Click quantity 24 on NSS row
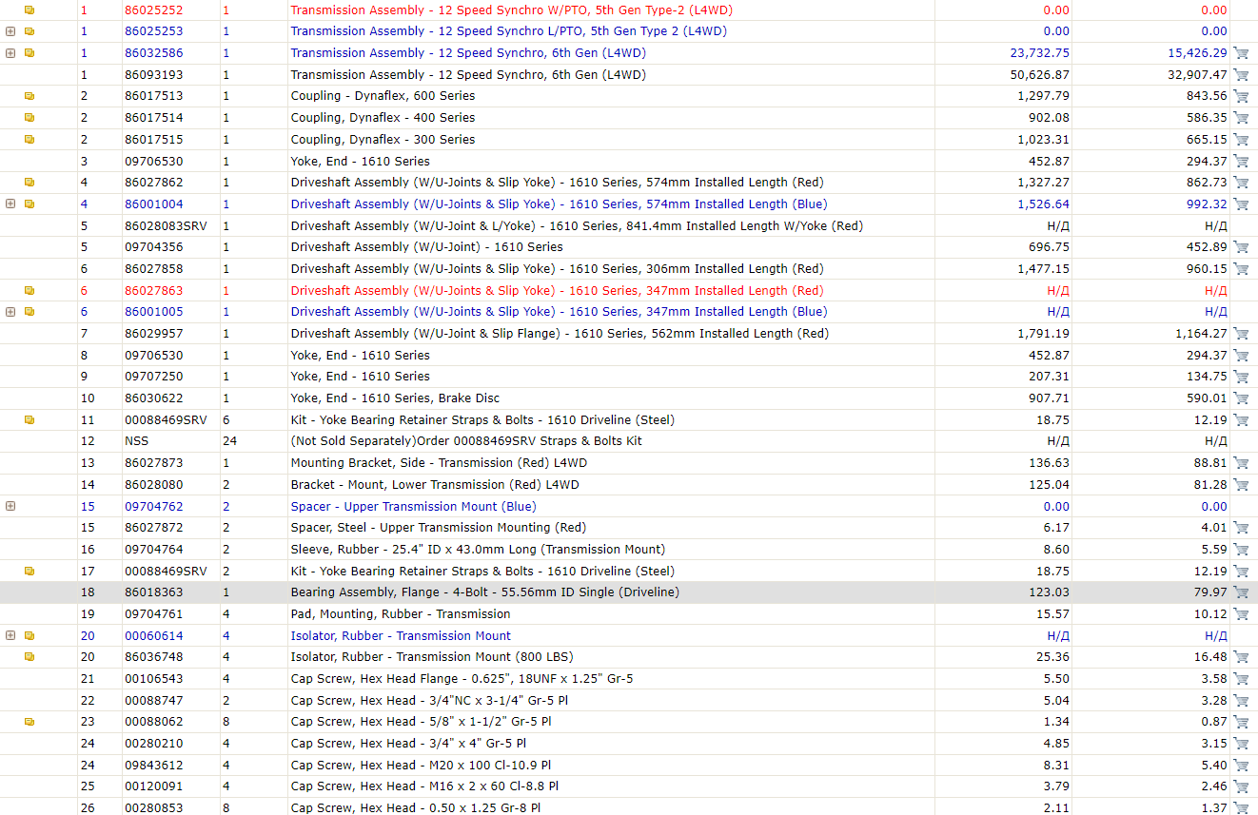 pos(229,441)
